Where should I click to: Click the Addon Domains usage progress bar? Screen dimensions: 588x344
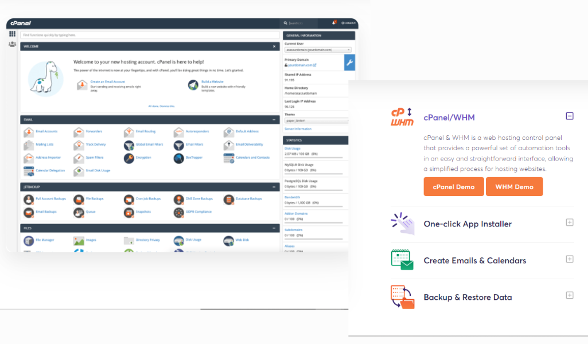[x=313, y=222]
